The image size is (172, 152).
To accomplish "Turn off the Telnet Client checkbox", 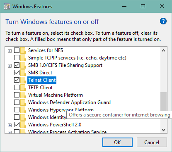I will (x=17, y=80).
